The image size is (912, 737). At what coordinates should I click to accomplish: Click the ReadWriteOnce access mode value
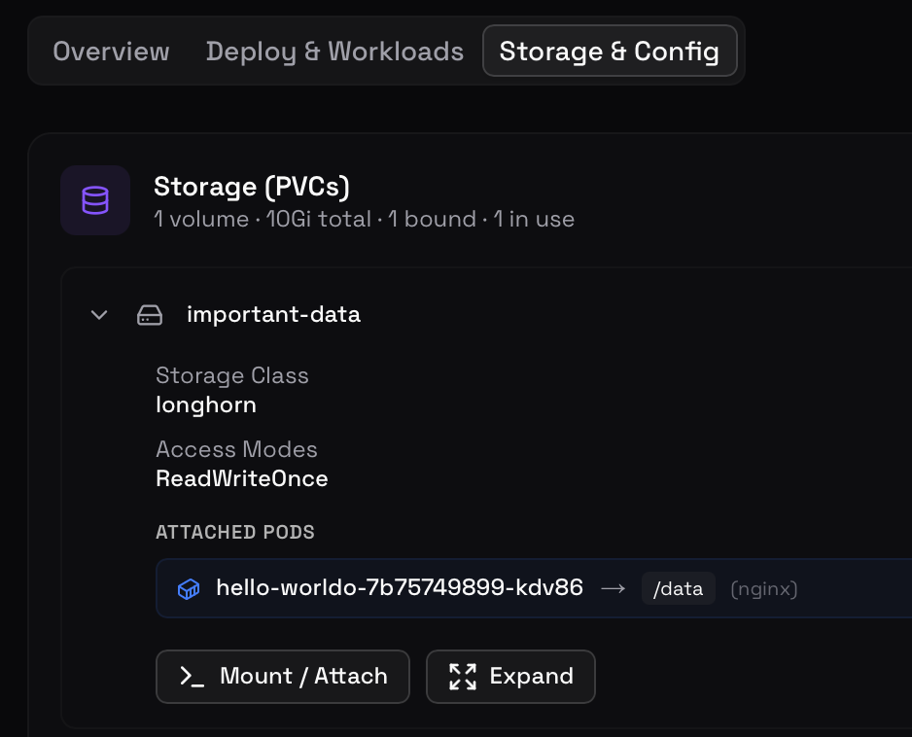point(241,478)
